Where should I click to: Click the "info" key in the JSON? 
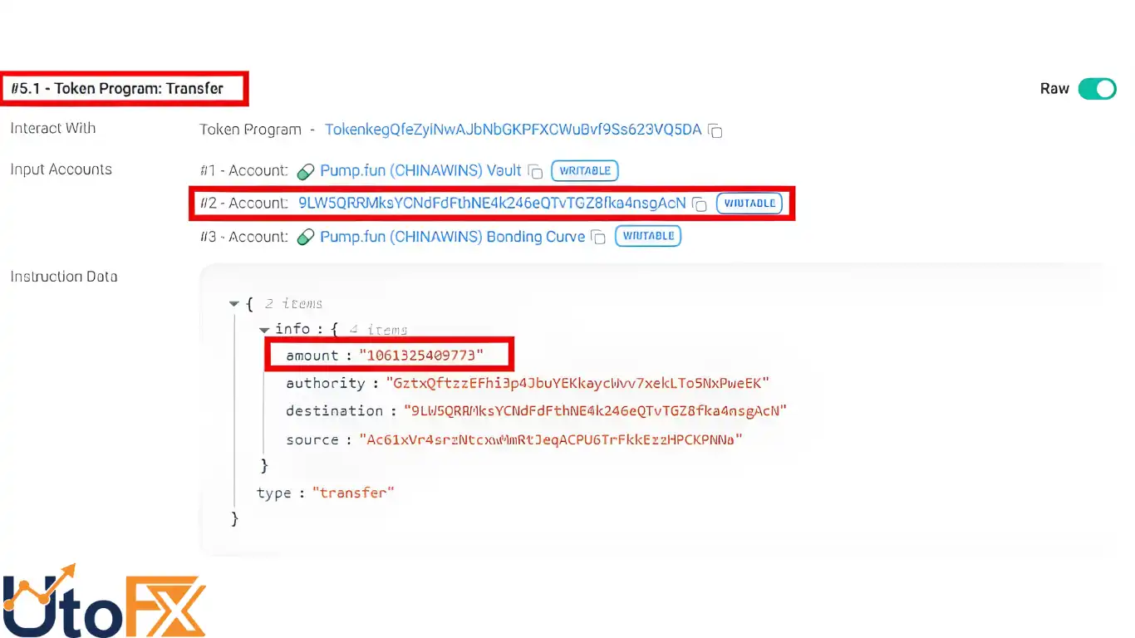pyautogui.click(x=292, y=329)
